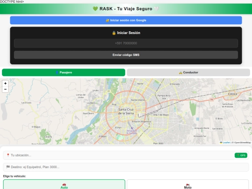Click the El Dorado map label
The height and width of the screenshot is (189, 252).
[x=175, y=84]
